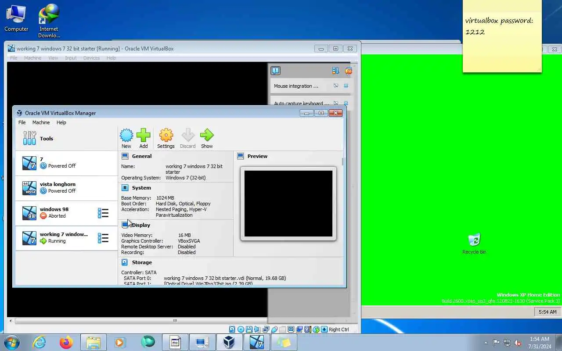This screenshot has width=562, height=351.
Task: Dismiss the Auto capture keyboard notification
Action: tap(346, 104)
